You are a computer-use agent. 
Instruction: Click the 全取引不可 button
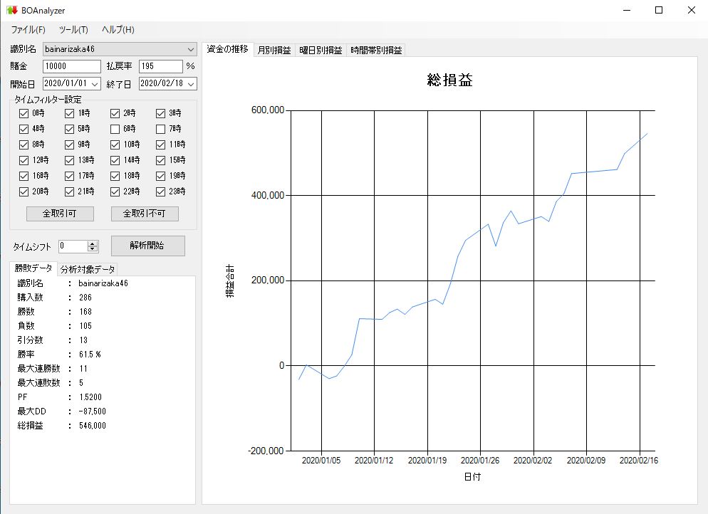coord(145,214)
